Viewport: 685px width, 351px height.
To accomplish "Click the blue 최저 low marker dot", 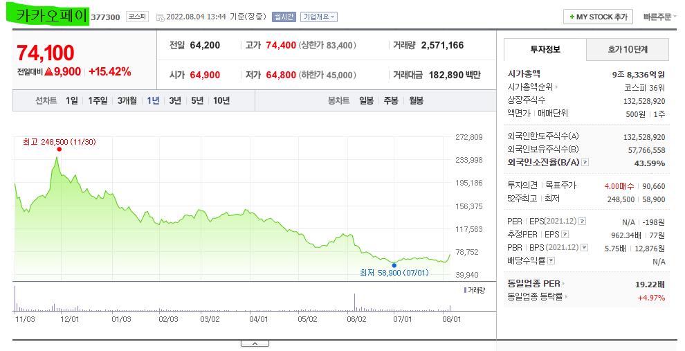I will pos(394,265).
